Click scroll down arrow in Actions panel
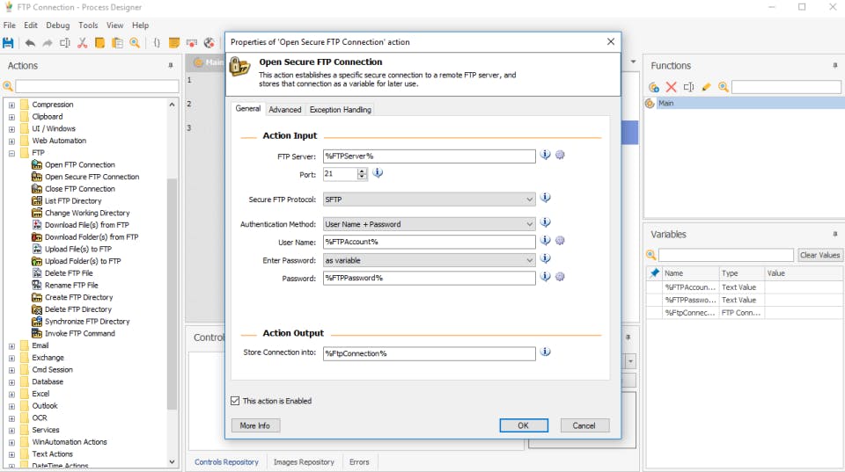The image size is (845, 472). pos(172,461)
